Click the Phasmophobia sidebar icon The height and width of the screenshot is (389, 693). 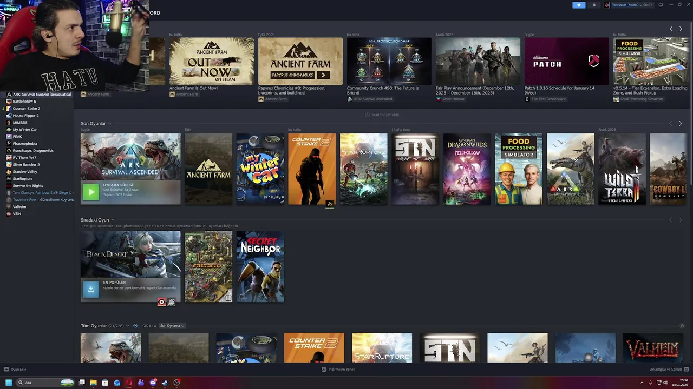(x=9, y=144)
